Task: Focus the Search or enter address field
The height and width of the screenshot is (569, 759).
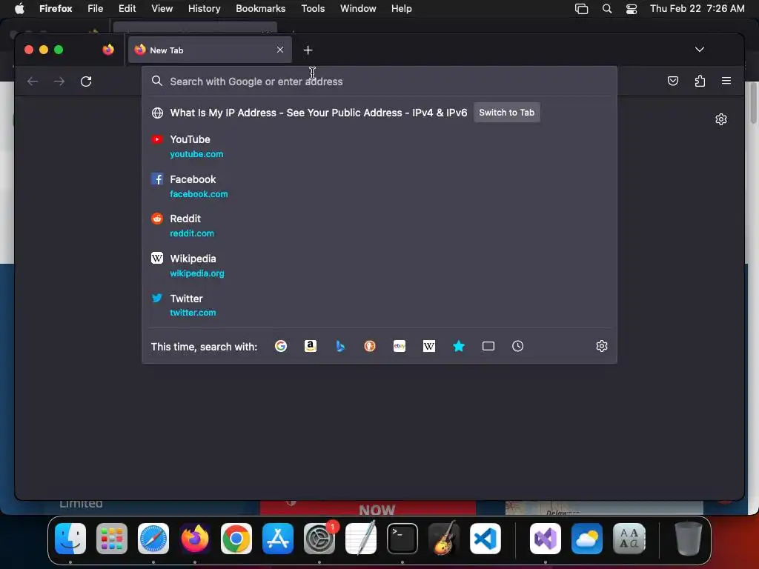Action: click(379, 81)
